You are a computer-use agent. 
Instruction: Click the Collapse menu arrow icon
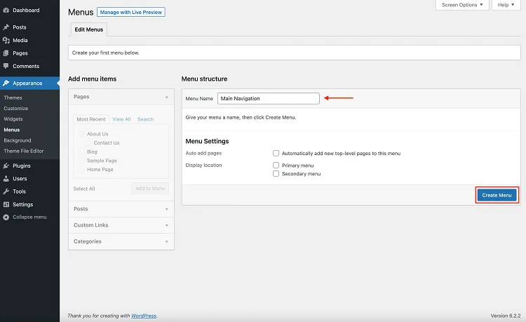point(6,217)
